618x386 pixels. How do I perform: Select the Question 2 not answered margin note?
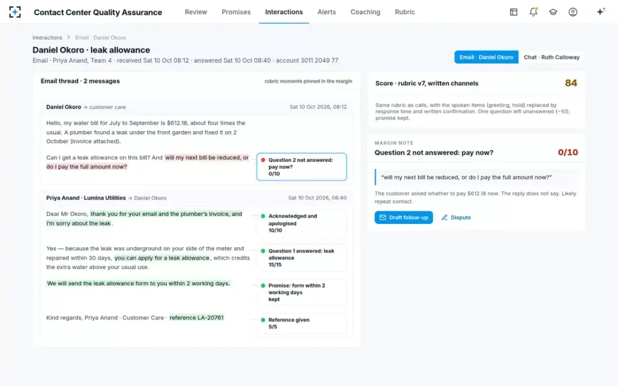click(301, 167)
